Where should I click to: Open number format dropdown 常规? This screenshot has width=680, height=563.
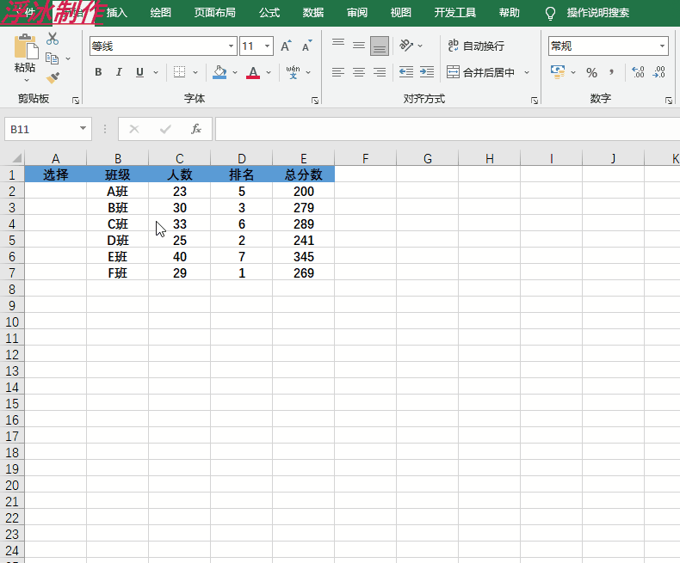coord(662,46)
